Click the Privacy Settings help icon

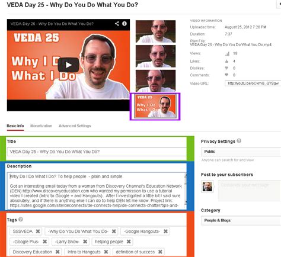point(239,141)
